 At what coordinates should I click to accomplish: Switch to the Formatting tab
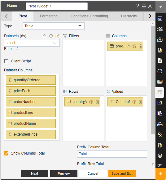coord(49,16)
